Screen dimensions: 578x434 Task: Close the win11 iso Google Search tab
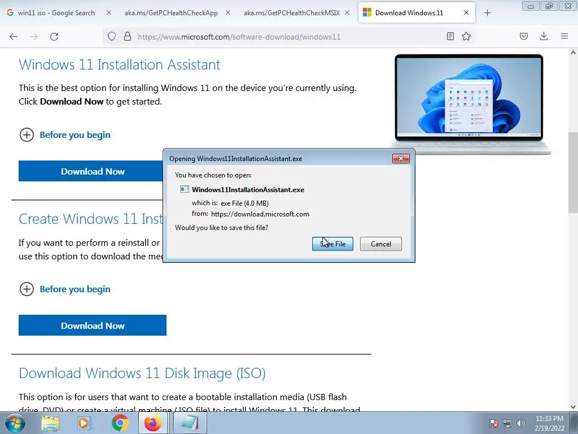(x=109, y=12)
